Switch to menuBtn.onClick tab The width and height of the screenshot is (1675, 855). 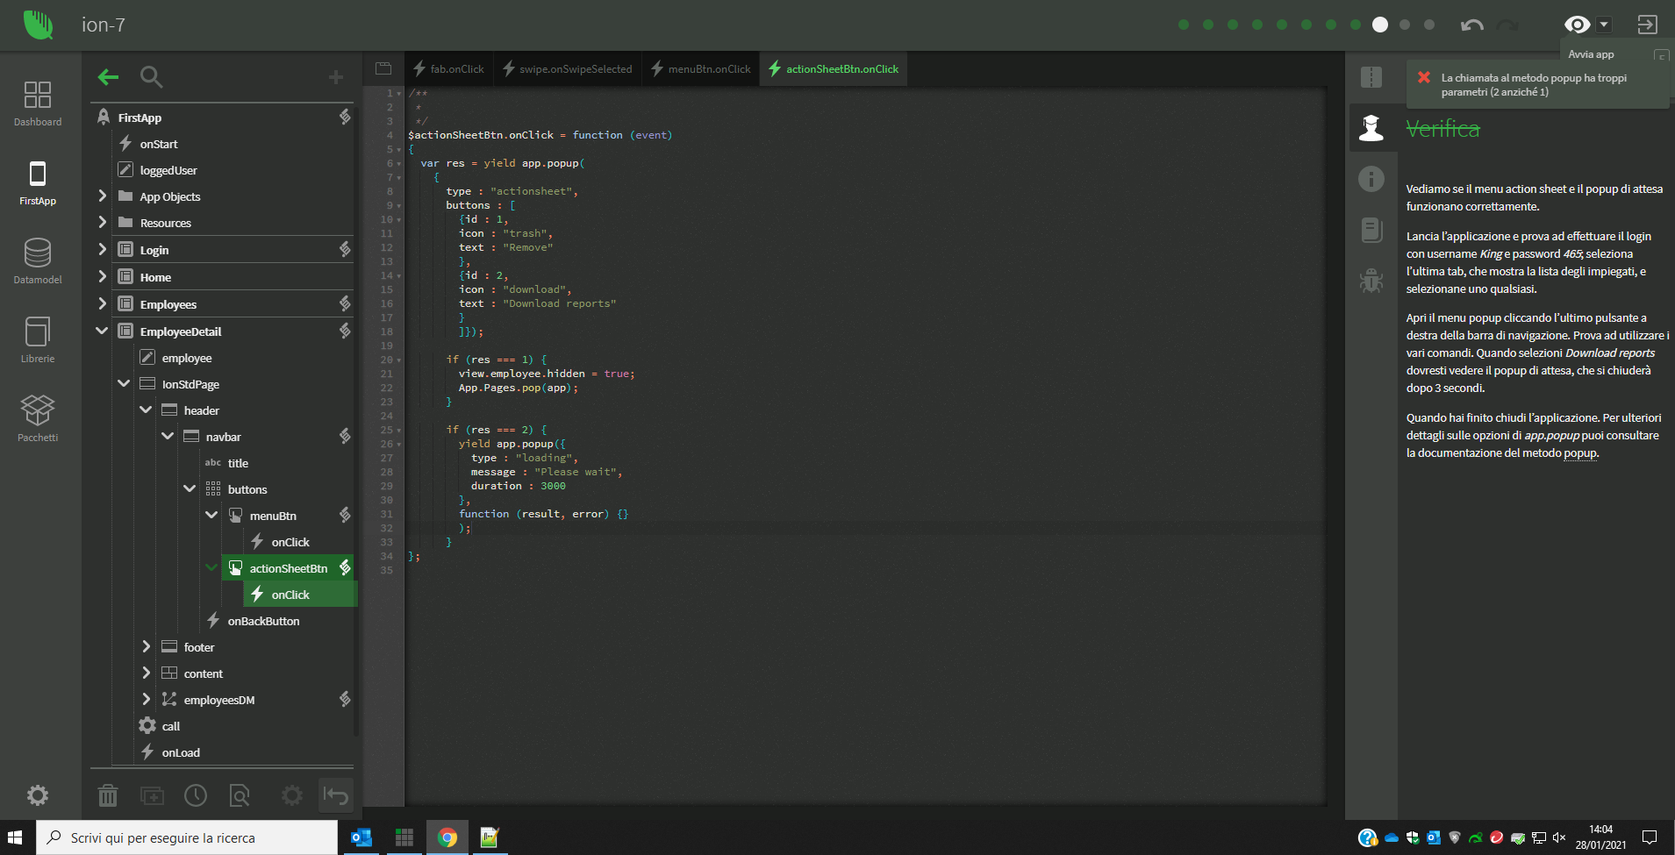click(x=700, y=68)
